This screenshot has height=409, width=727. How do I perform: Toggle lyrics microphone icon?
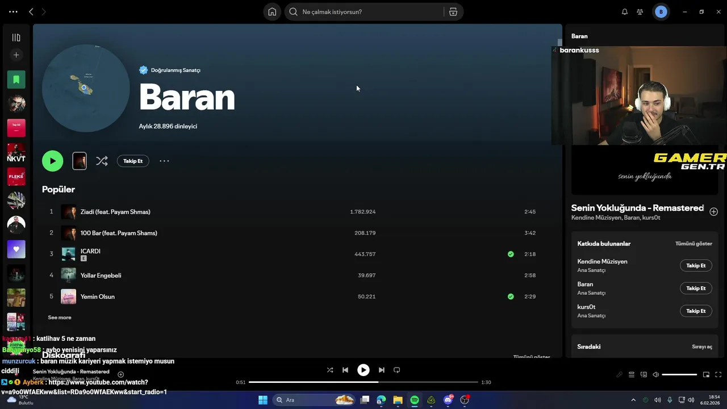(x=619, y=375)
